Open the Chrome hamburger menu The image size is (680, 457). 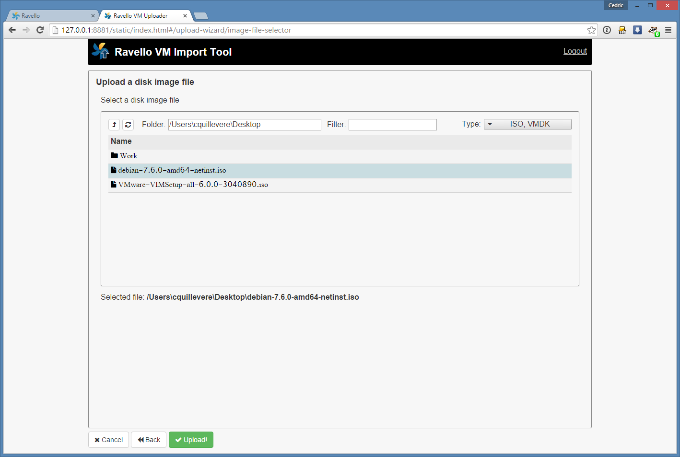point(668,30)
